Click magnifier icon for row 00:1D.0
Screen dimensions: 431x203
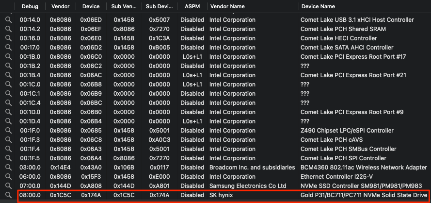click(x=8, y=112)
